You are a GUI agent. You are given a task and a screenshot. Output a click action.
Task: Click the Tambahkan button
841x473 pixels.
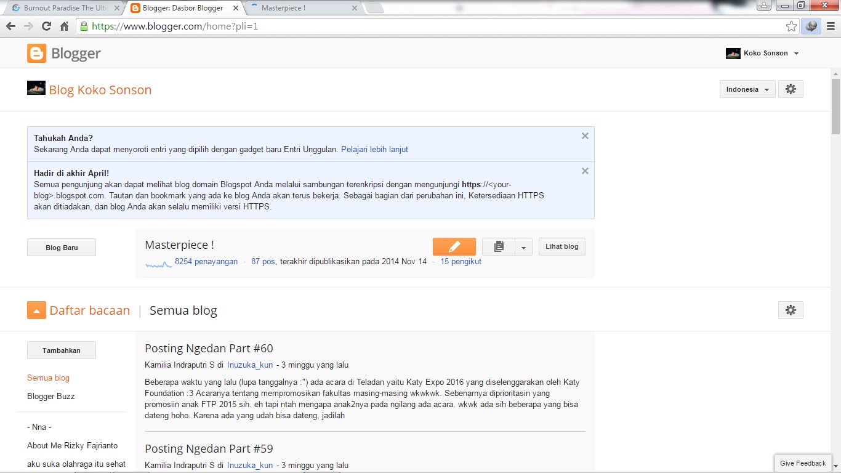[62, 350]
